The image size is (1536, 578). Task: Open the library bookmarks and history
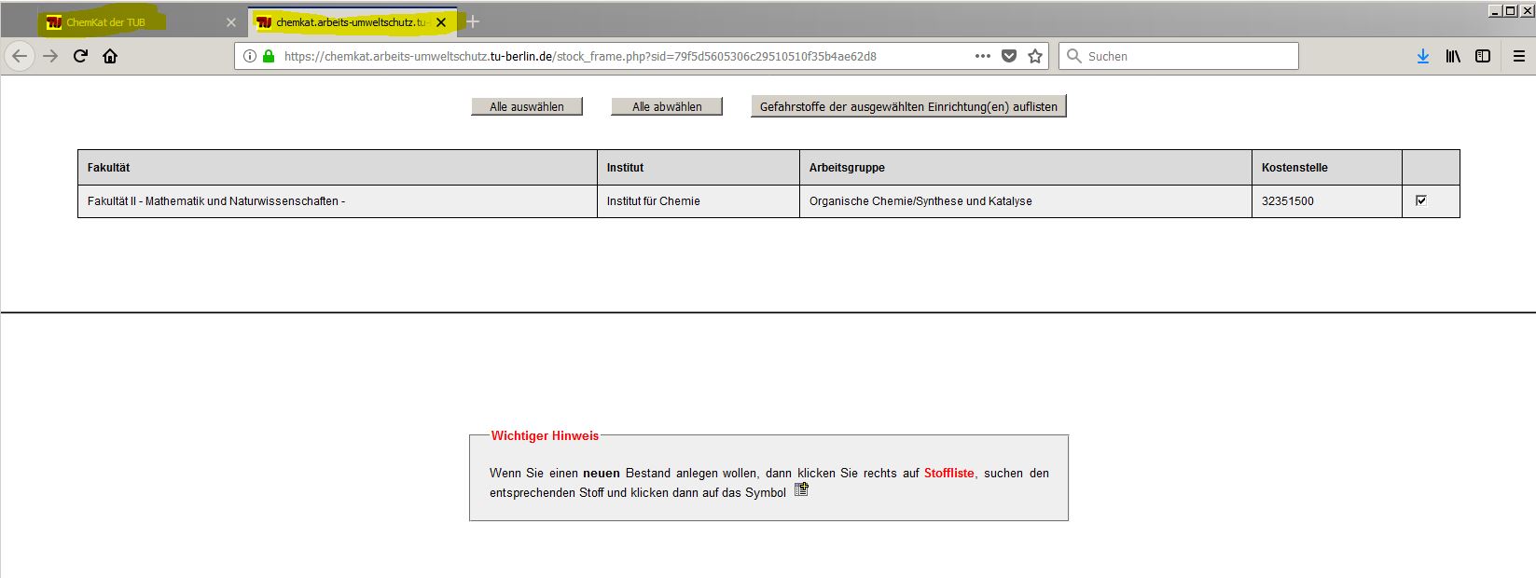[x=1453, y=56]
